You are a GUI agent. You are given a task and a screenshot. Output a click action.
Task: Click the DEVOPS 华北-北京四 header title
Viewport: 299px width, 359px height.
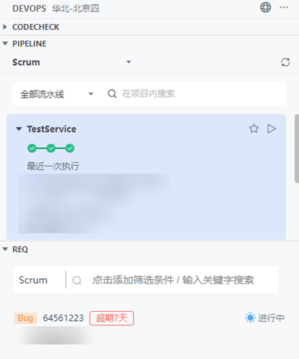tap(56, 9)
